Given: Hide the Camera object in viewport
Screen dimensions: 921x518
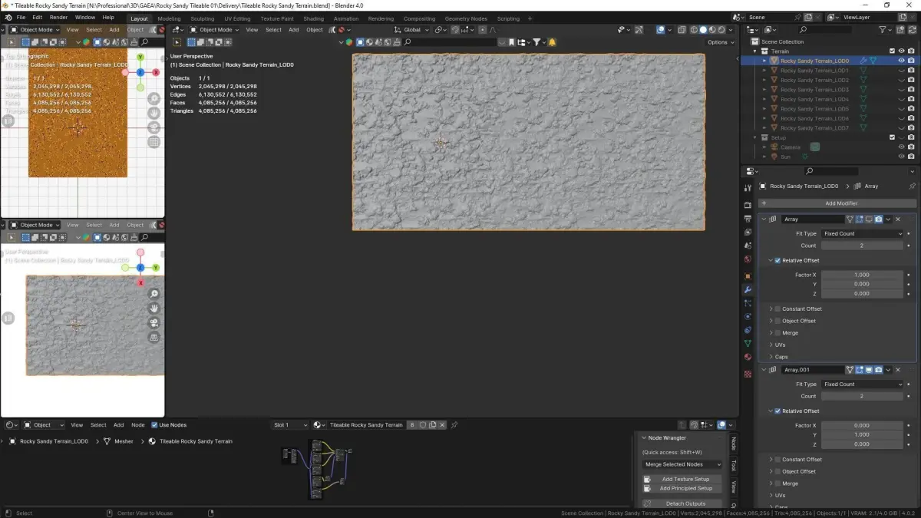Looking at the screenshot, I should (x=901, y=147).
